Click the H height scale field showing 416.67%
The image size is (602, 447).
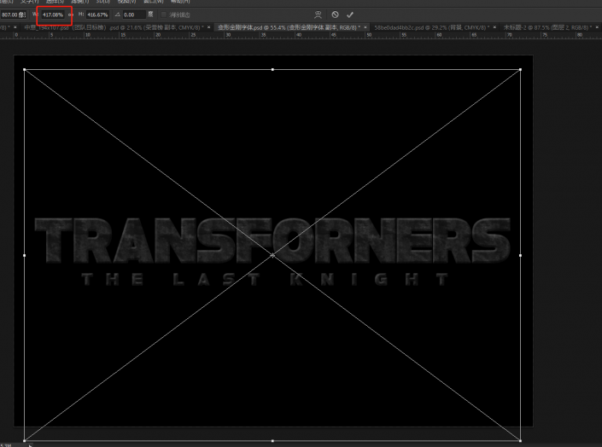tap(97, 15)
